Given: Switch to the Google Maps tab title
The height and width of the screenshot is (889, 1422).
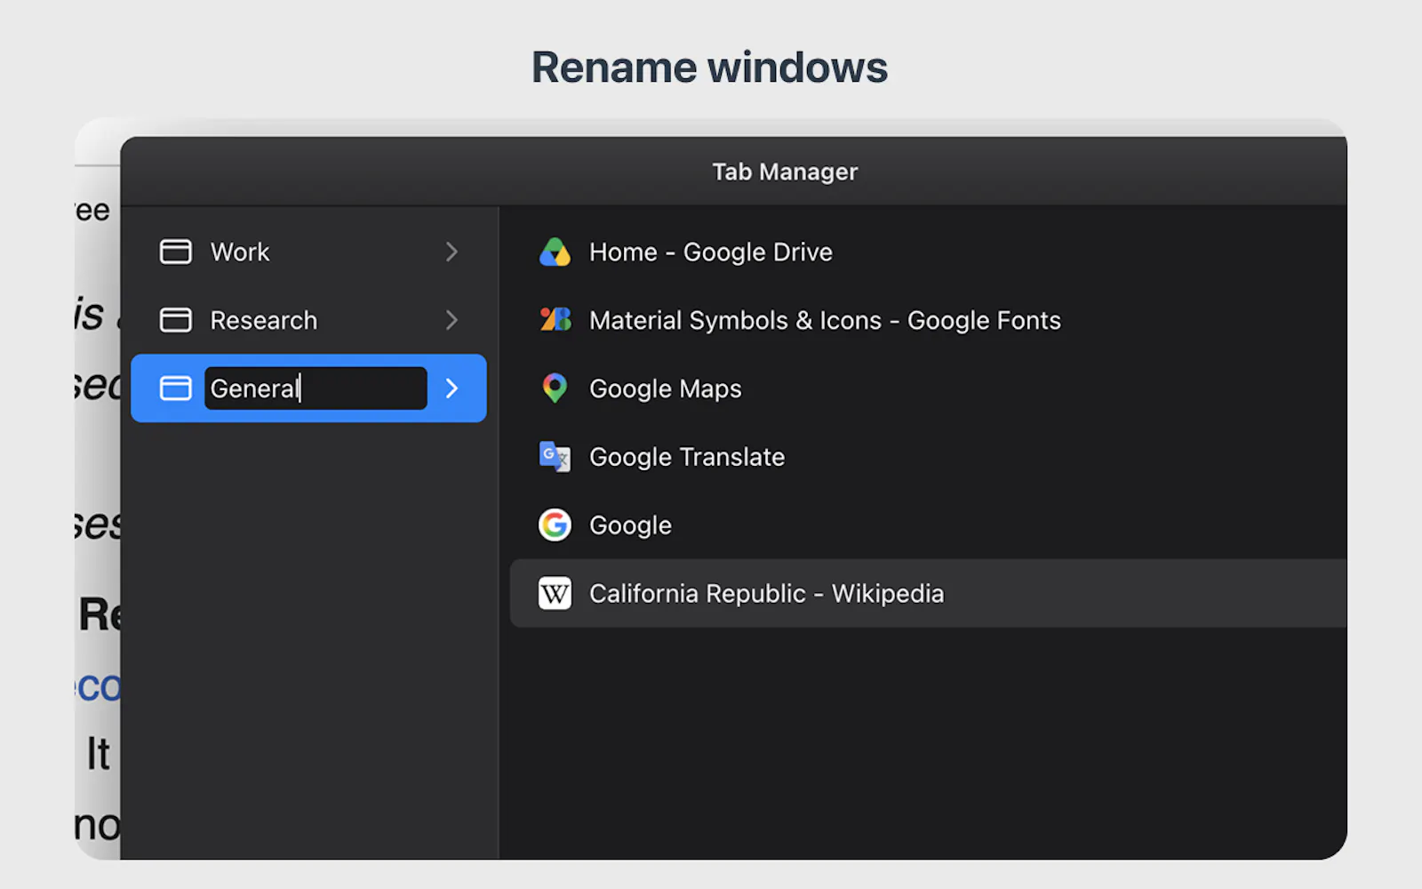Looking at the screenshot, I should point(665,389).
